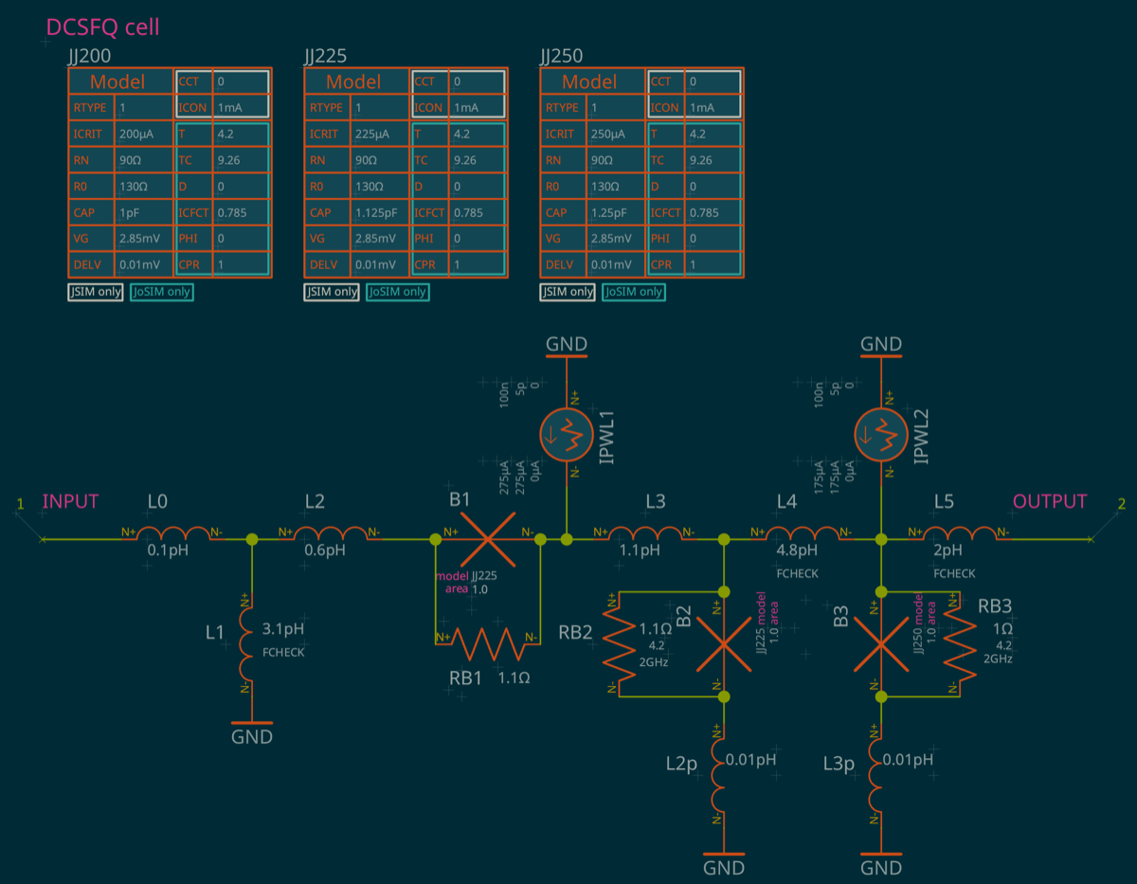Select the junction dot between L0 and L2
Image resolution: width=1137 pixels, height=884 pixels.
click(x=252, y=539)
